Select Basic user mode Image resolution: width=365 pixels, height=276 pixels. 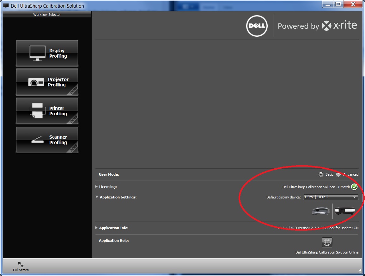(x=321, y=174)
